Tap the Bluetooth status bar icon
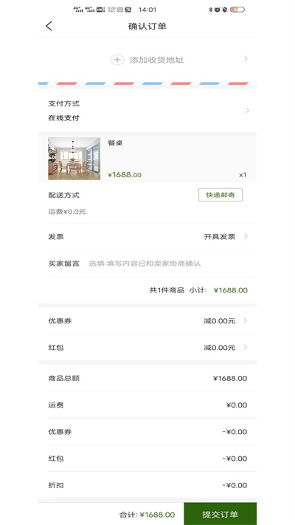 tap(210, 10)
